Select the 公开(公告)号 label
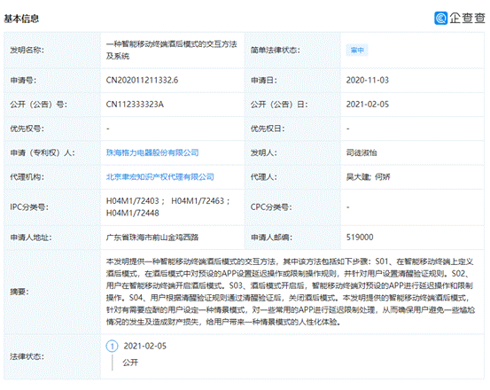 pyautogui.click(x=38, y=105)
